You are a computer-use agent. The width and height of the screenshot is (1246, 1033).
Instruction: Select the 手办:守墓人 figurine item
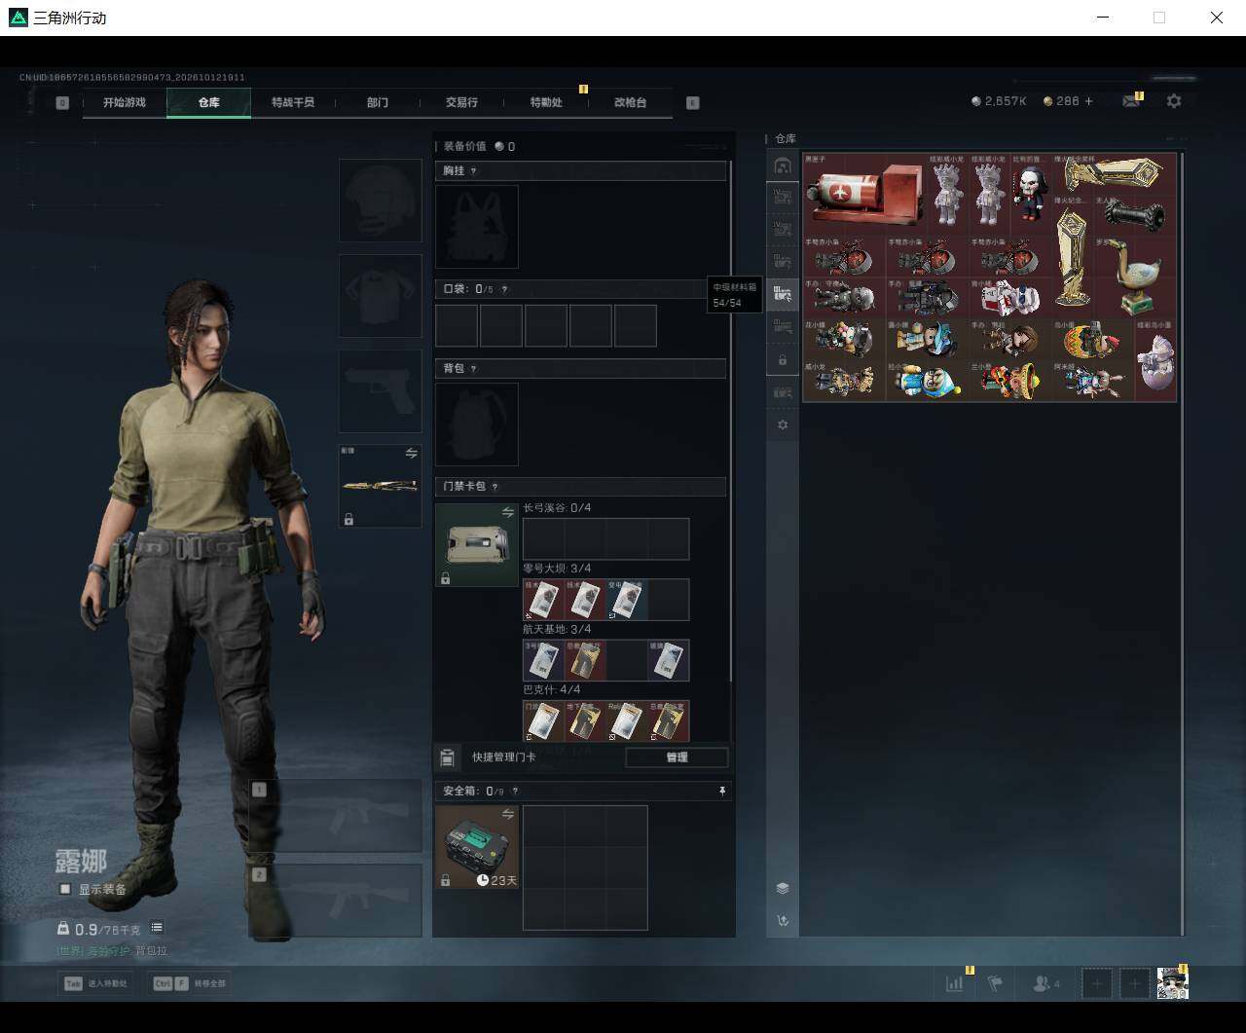pos(844,297)
